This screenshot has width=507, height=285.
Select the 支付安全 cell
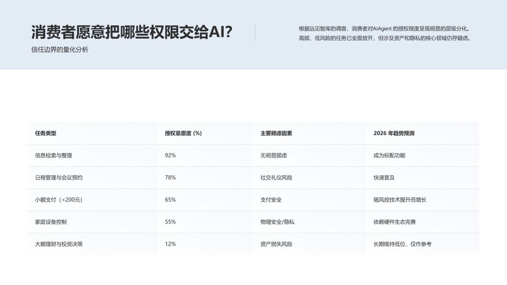pyautogui.click(x=309, y=200)
